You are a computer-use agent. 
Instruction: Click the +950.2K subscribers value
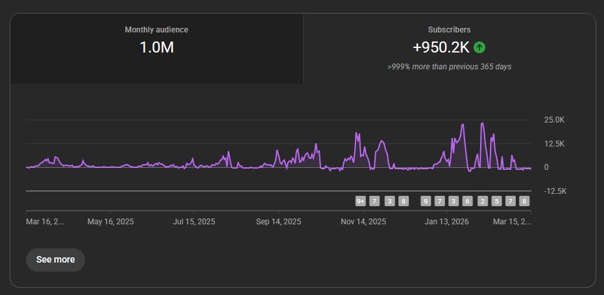(441, 47)
